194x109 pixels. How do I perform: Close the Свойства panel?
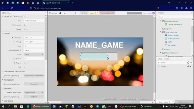coord(45,13)
